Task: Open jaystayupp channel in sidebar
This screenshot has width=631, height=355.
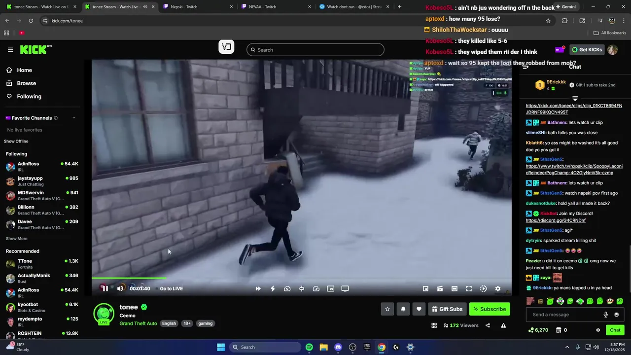Action: point(42,181)
